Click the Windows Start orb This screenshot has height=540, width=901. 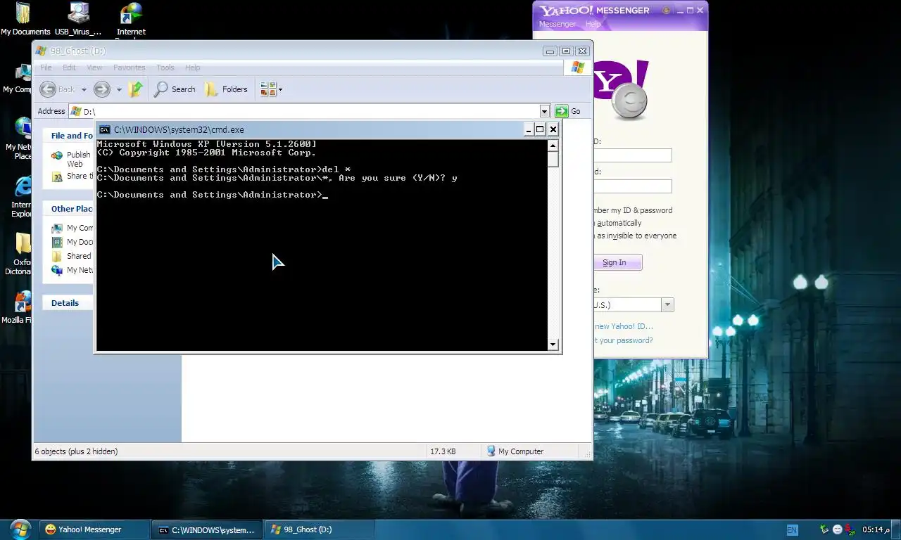[x=20, y=529]
